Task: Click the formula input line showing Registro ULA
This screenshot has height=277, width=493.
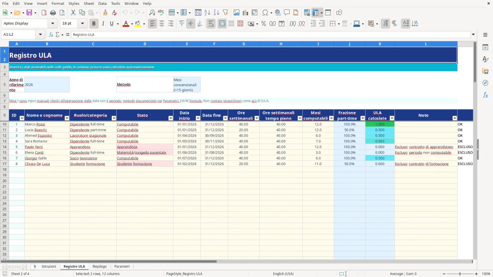Action: coord(271,34)
